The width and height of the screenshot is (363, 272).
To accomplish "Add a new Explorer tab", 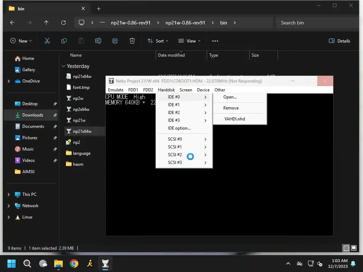I will click(x=99, y=8).
